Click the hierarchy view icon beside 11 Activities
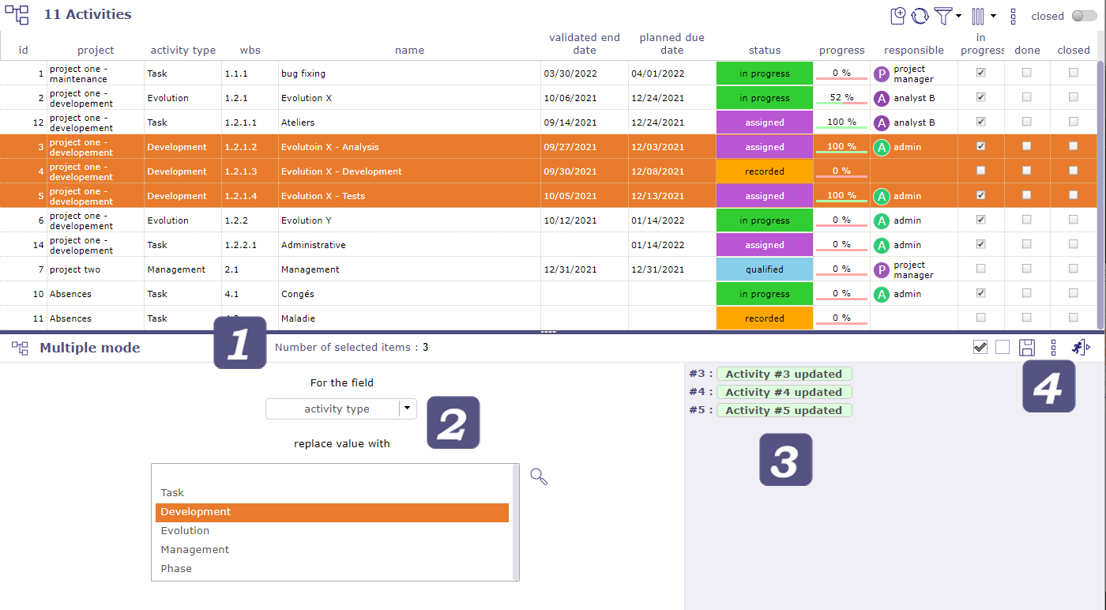Image resolution: width=1106 pixels, height=610 pixels. coord(17,13)
